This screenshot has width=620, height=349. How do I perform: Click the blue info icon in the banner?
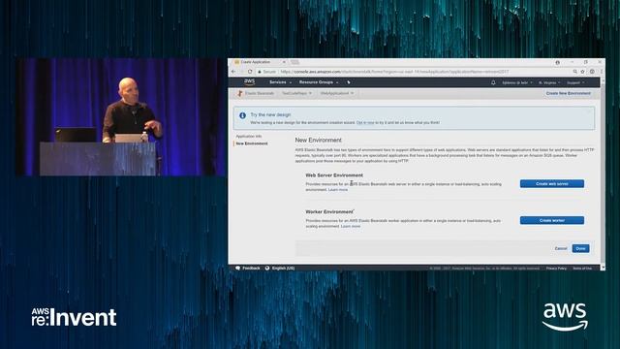(x=242, y=115)
